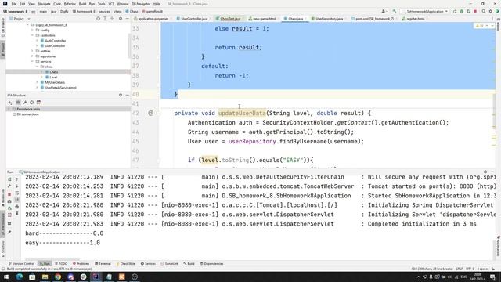Screen dimensions: 501x282
Task: Open the SbHomework8Application run configuration dropdown
Action: coord(426,11)
